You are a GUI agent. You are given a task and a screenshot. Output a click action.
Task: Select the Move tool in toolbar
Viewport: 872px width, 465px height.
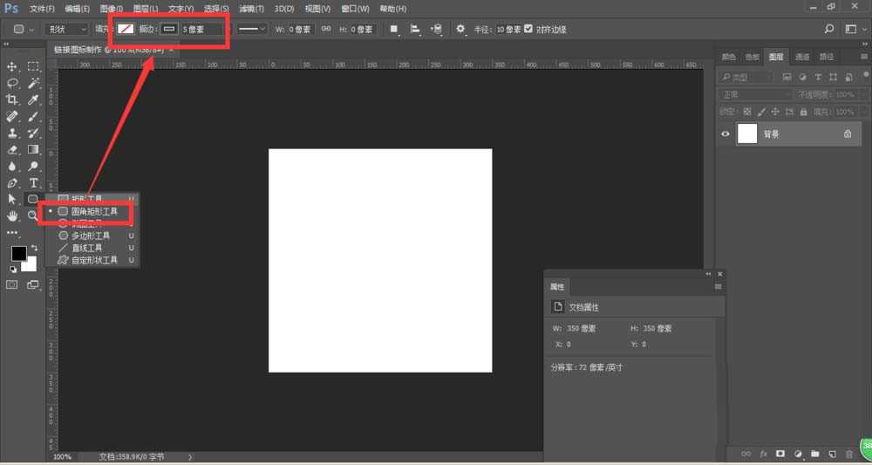pos(13,66)
